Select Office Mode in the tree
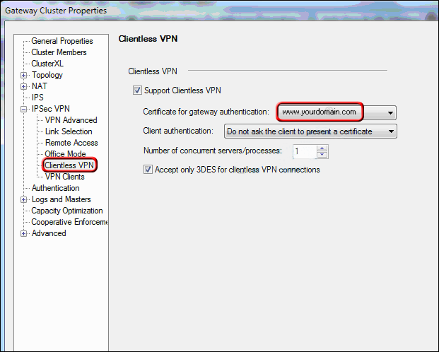439x352 pixels. (x=65, y=154)
